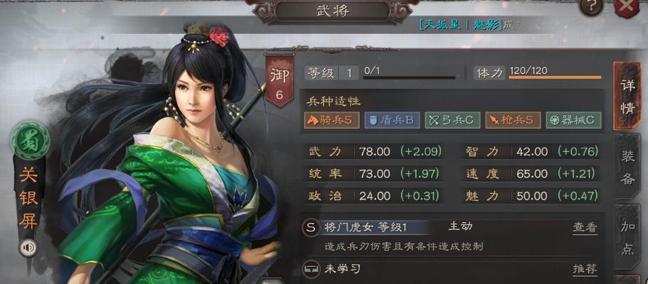The height and width of the screenshot is (284, 648).
Task: Click the S skill rank icon
Action: click(x=312, y=227)
